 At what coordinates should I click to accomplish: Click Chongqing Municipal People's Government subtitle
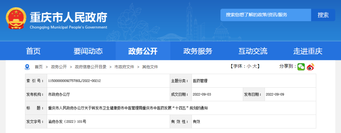pos(68,27)
